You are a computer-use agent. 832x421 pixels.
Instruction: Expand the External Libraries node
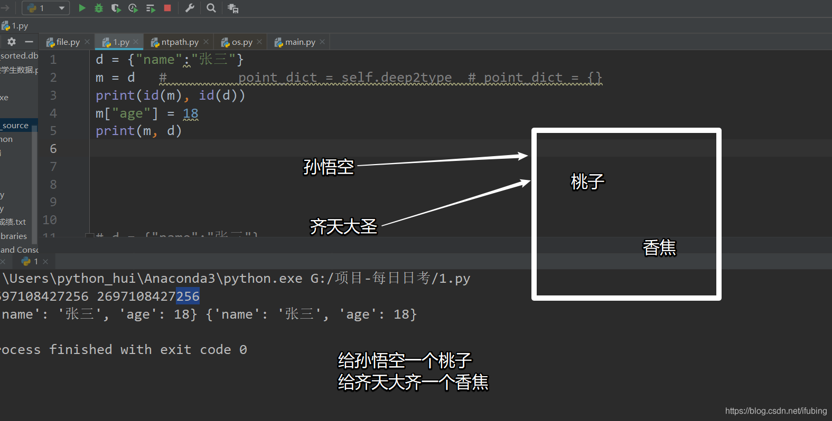14,236
